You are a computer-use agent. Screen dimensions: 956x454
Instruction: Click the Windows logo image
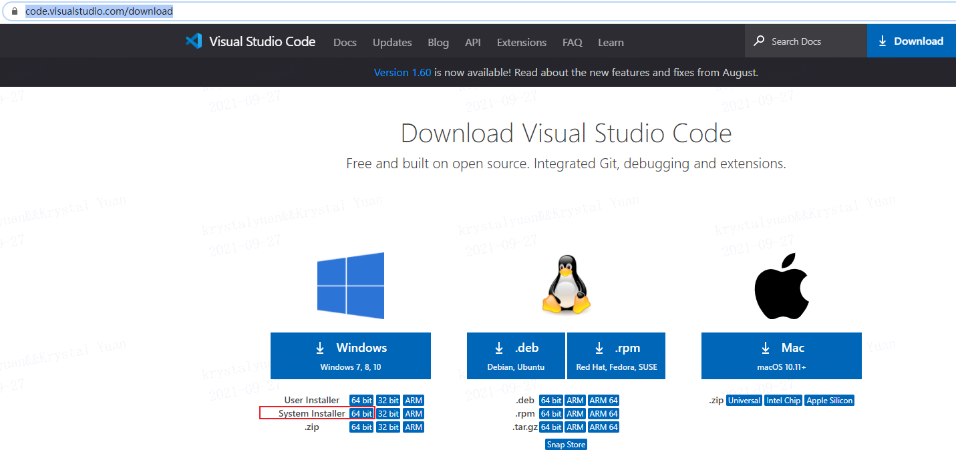coord(351,286)
